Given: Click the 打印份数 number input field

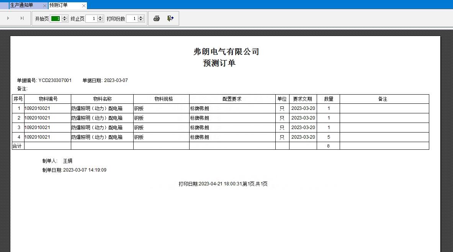Looking at the screenshot, I should point(132,18).
